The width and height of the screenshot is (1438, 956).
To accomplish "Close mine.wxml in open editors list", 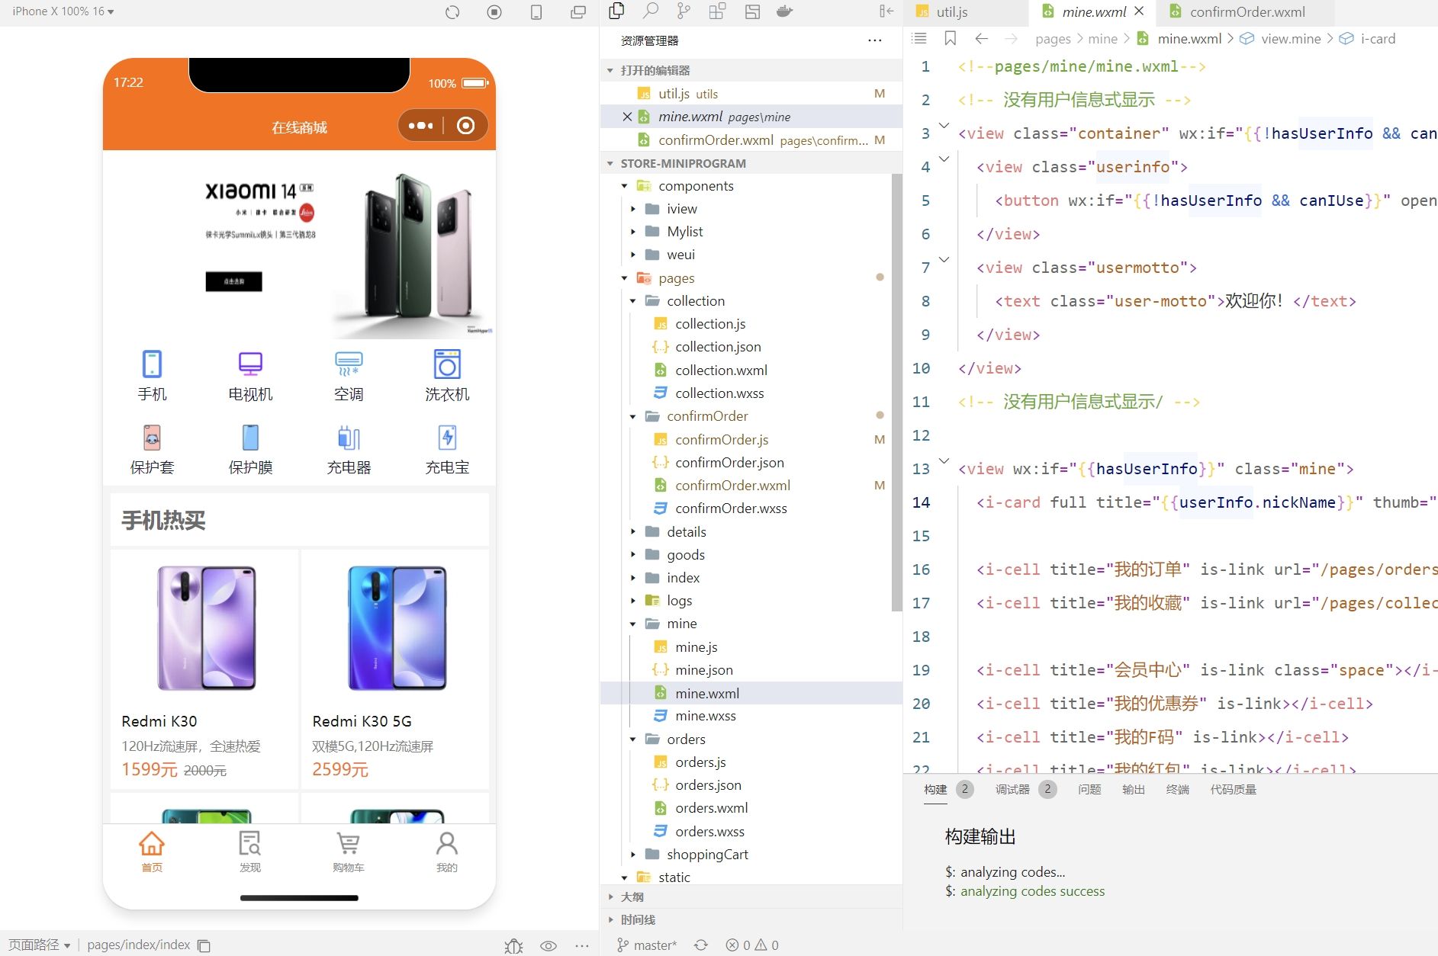I will [x=627, y=117].
